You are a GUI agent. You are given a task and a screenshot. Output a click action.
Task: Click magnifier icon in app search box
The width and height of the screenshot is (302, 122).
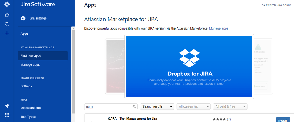[135, 107]
